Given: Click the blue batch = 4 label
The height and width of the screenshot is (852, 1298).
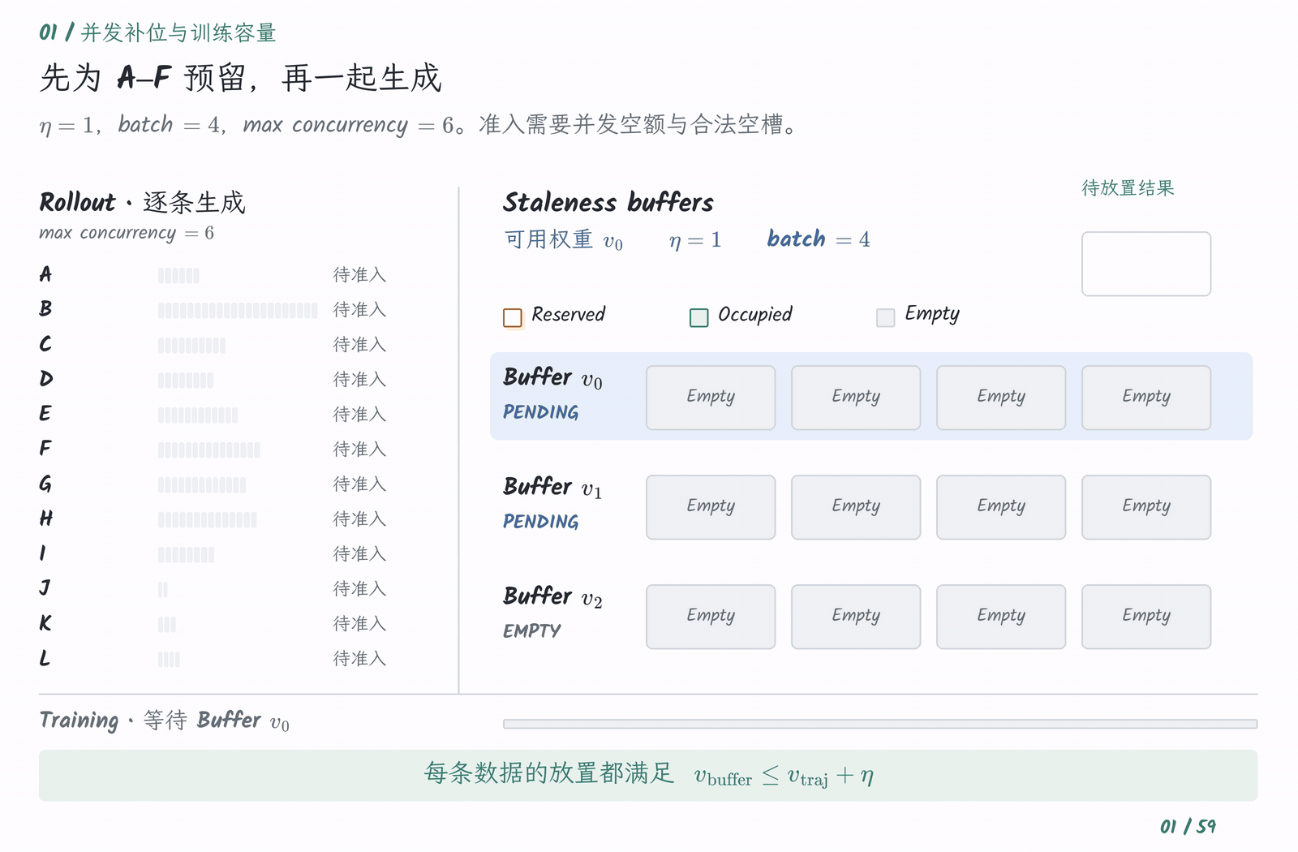Looking at the screenshot, I should tap(819, 239).
